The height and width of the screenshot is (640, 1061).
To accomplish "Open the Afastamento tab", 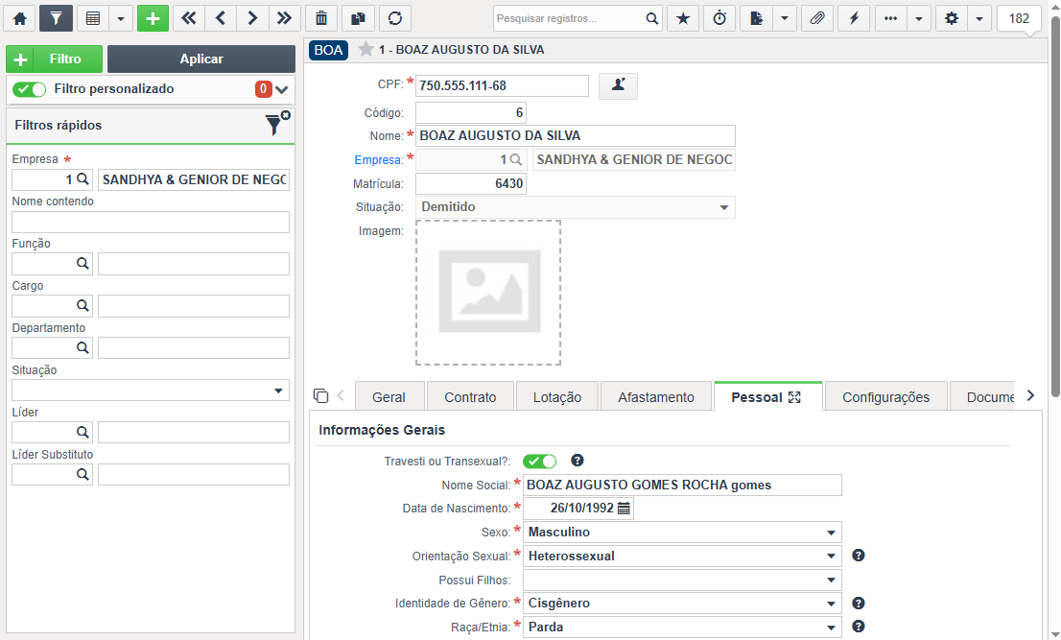I will click(x=655, y=397).
